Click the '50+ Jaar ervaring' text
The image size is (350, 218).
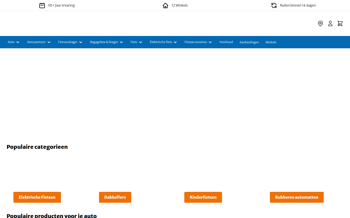click(x=61, y=5)
